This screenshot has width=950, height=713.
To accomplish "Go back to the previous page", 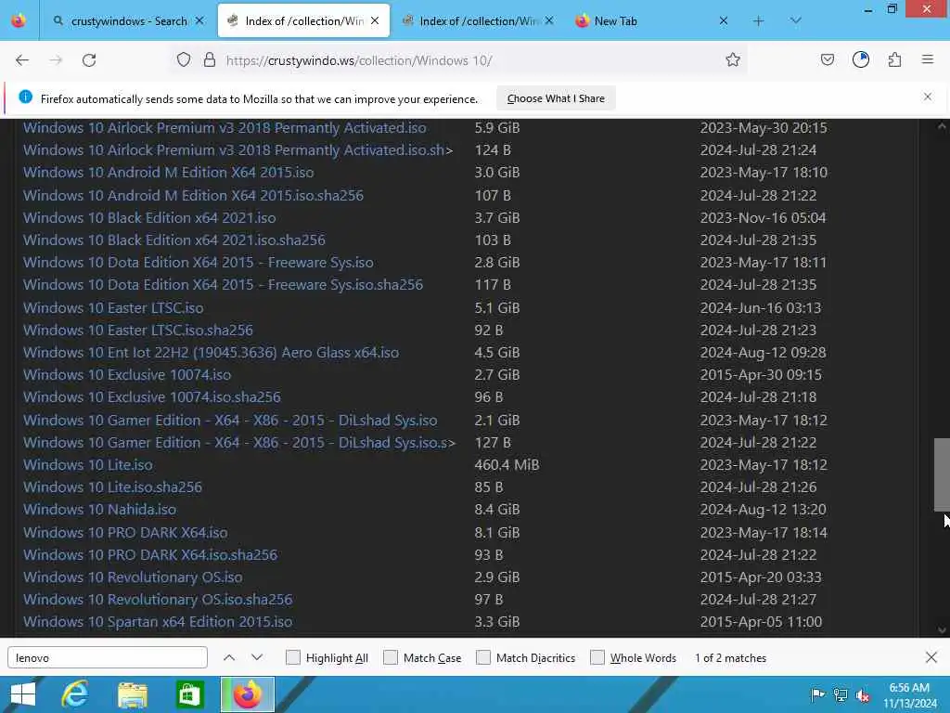I will click(x=22, y=60).
